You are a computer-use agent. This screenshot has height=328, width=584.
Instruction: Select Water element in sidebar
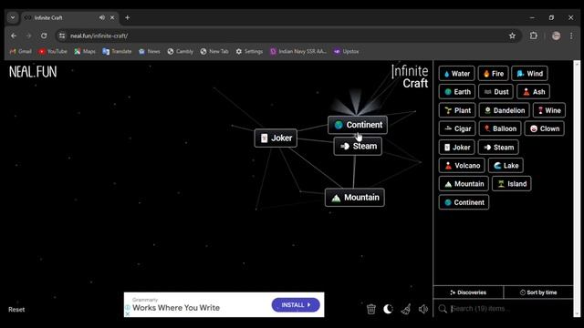click(x=456, y=74)
